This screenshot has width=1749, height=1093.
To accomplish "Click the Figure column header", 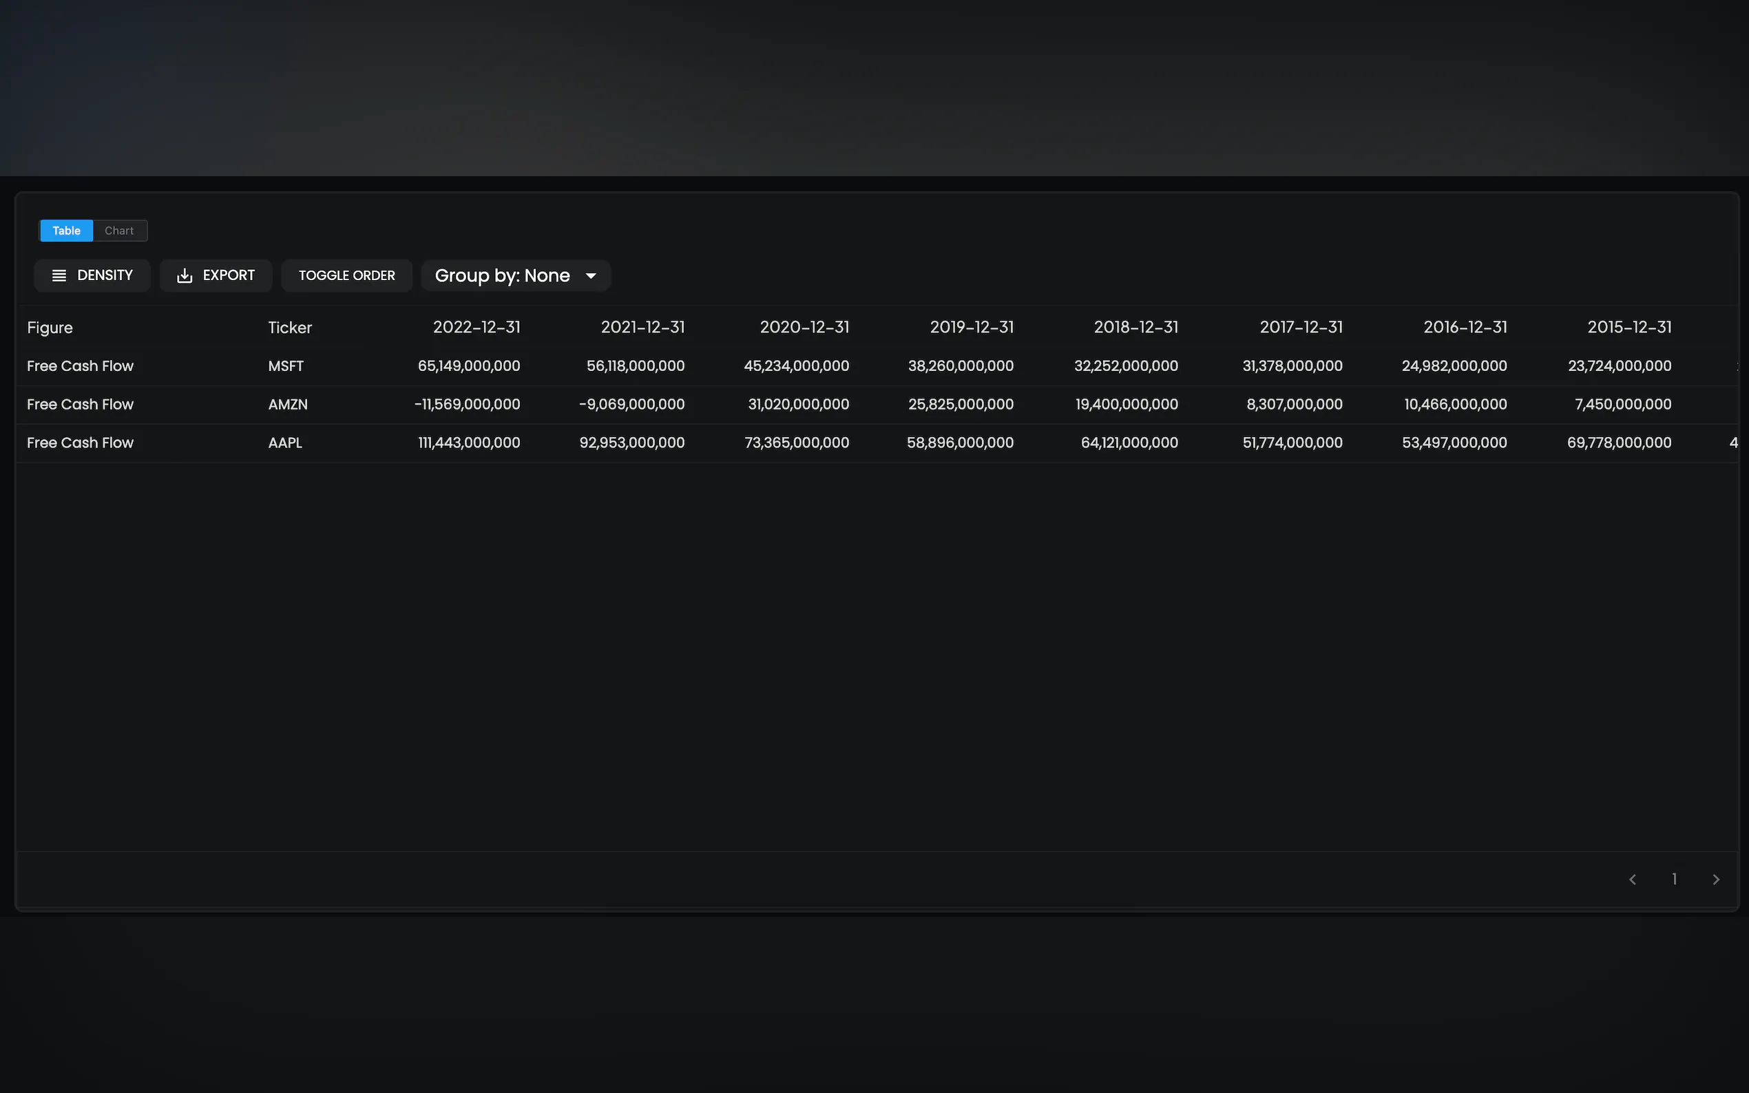I will 50,328.
